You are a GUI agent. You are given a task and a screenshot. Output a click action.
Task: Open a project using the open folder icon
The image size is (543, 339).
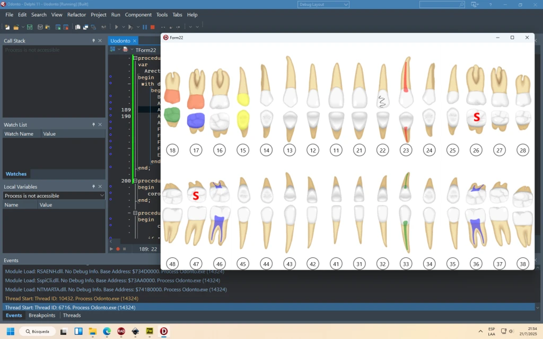click(15, 26)
